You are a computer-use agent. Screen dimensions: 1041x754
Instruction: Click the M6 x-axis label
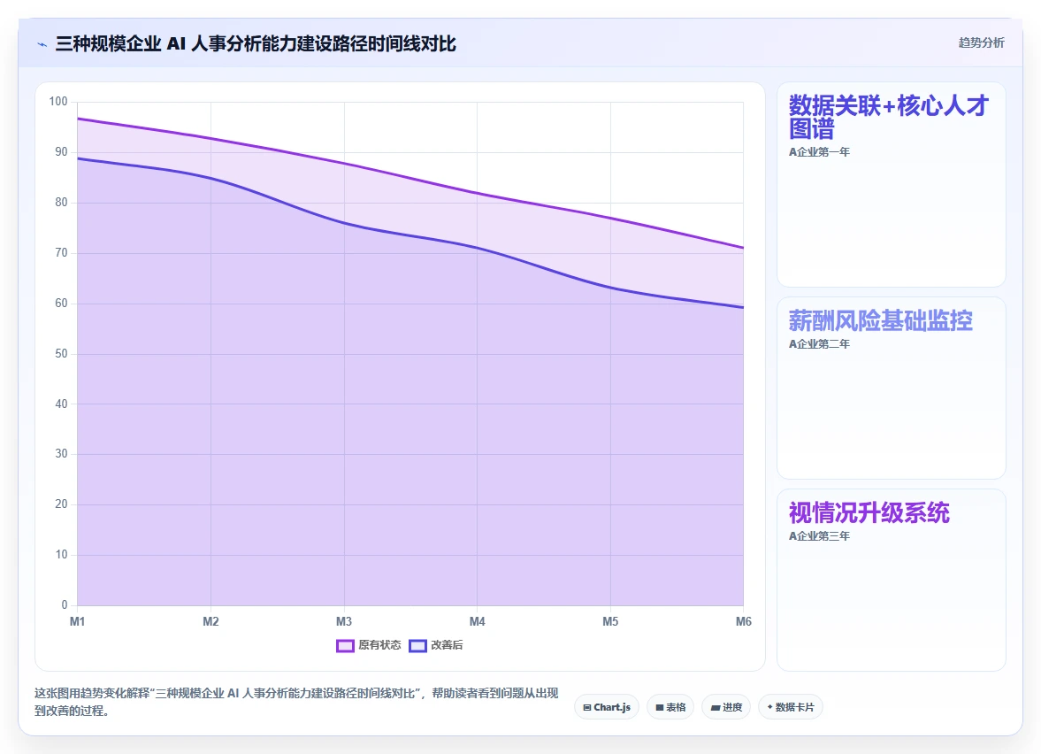tap(744, 622)
